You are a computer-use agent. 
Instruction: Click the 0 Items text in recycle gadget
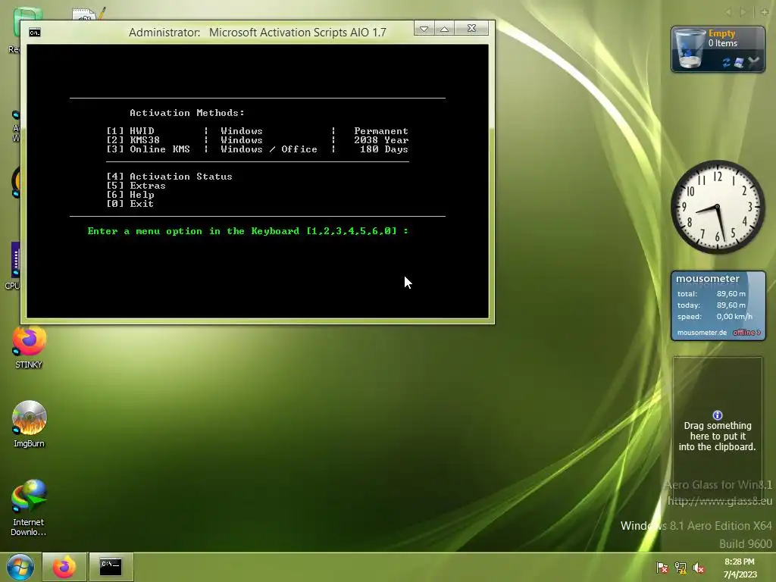pyautogui.click(x=722, y=43)
